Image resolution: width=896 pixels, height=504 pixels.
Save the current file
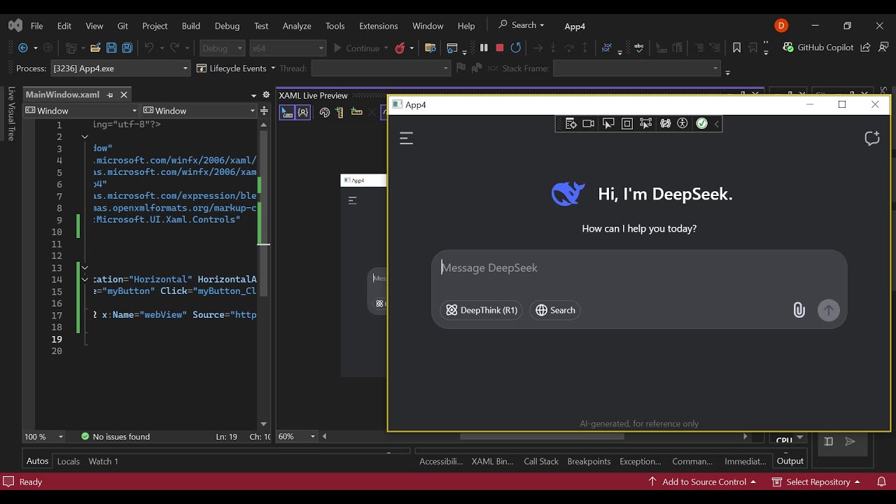point(111,48)
